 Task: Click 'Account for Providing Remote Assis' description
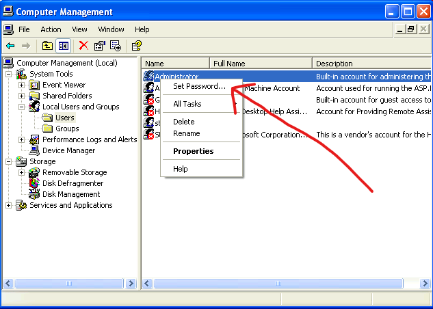pyautogui.click(x=373, y=111)
